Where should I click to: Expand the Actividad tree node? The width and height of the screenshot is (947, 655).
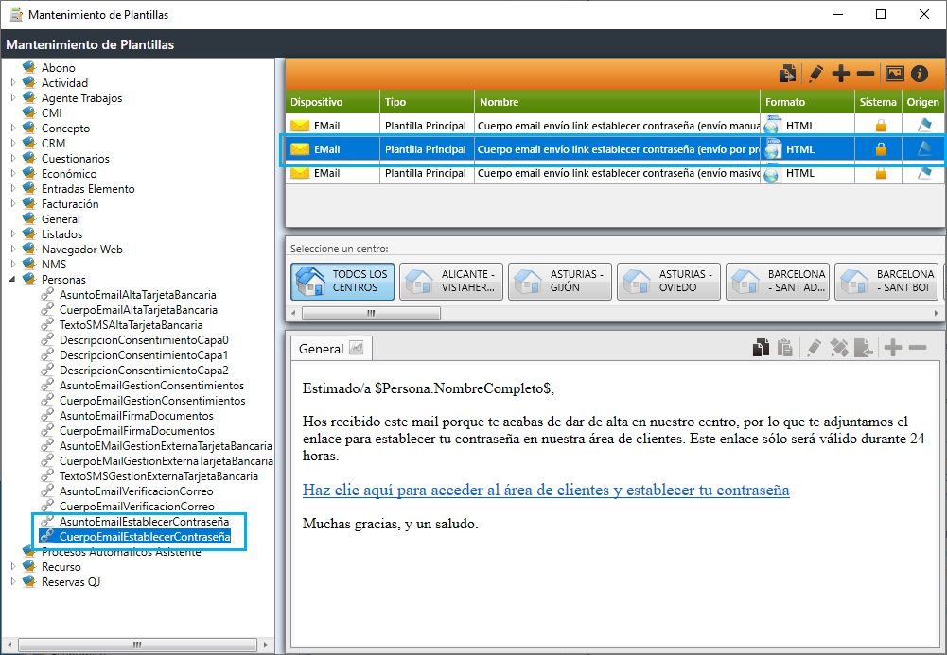click(13, 82)
